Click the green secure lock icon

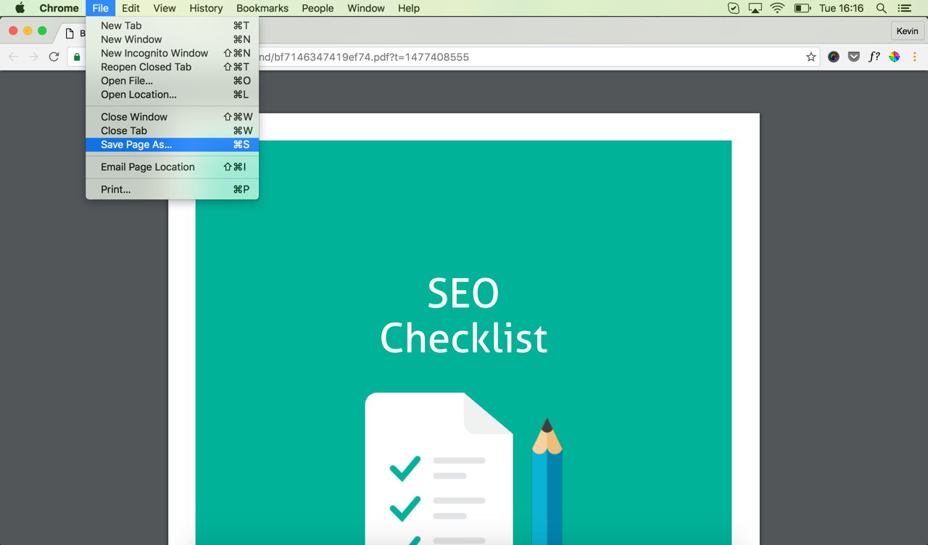tap(77, 57)
